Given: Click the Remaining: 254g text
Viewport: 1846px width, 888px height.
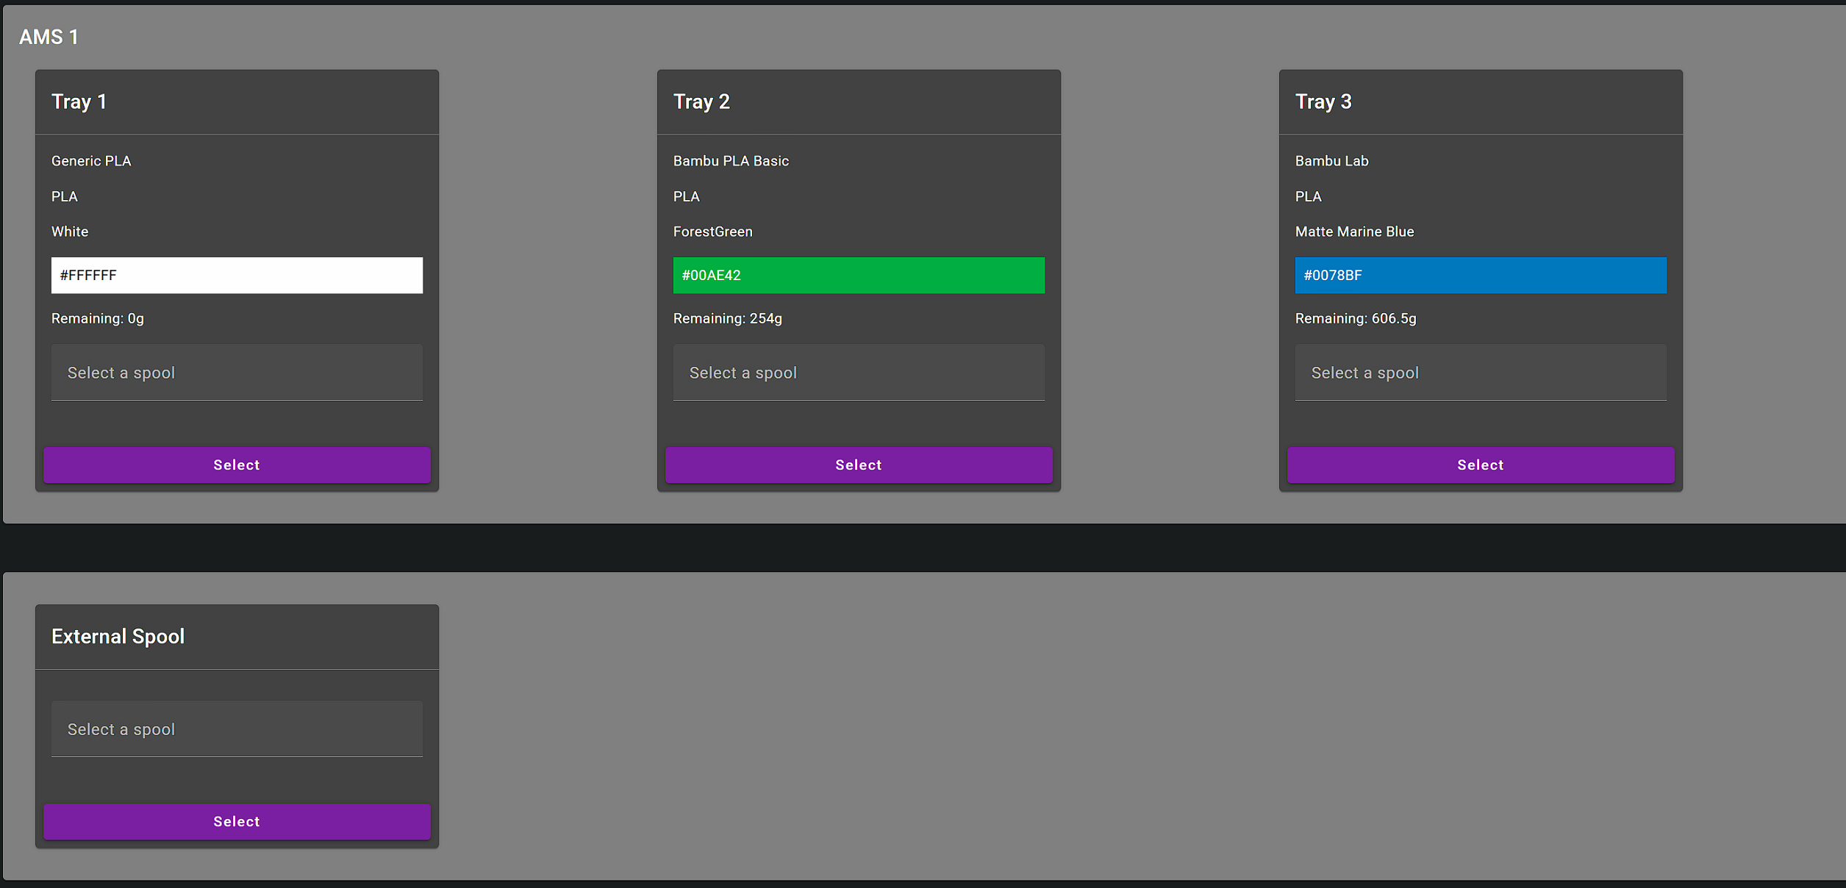Looking at the screenshot, I should point(727,318).
